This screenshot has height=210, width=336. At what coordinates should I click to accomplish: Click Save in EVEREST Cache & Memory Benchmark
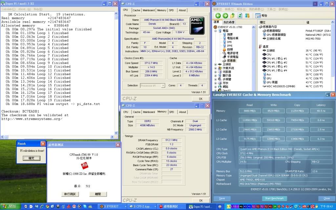(222, 199)
